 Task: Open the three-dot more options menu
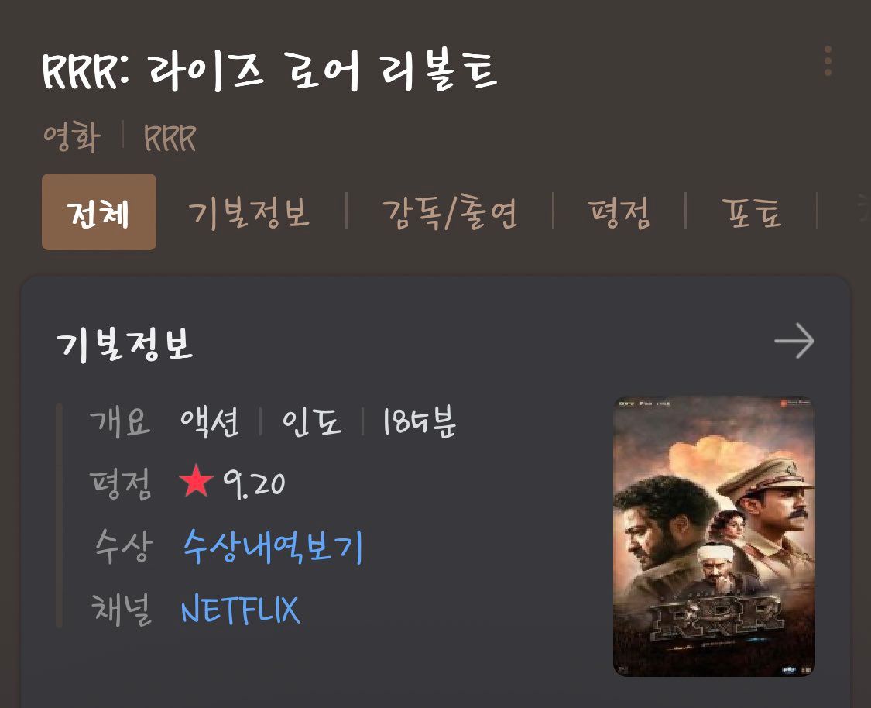[x=828, y=61]
